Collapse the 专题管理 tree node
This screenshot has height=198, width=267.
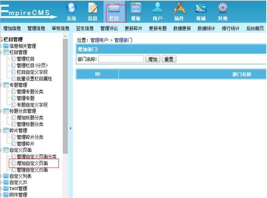pos(1,85)
